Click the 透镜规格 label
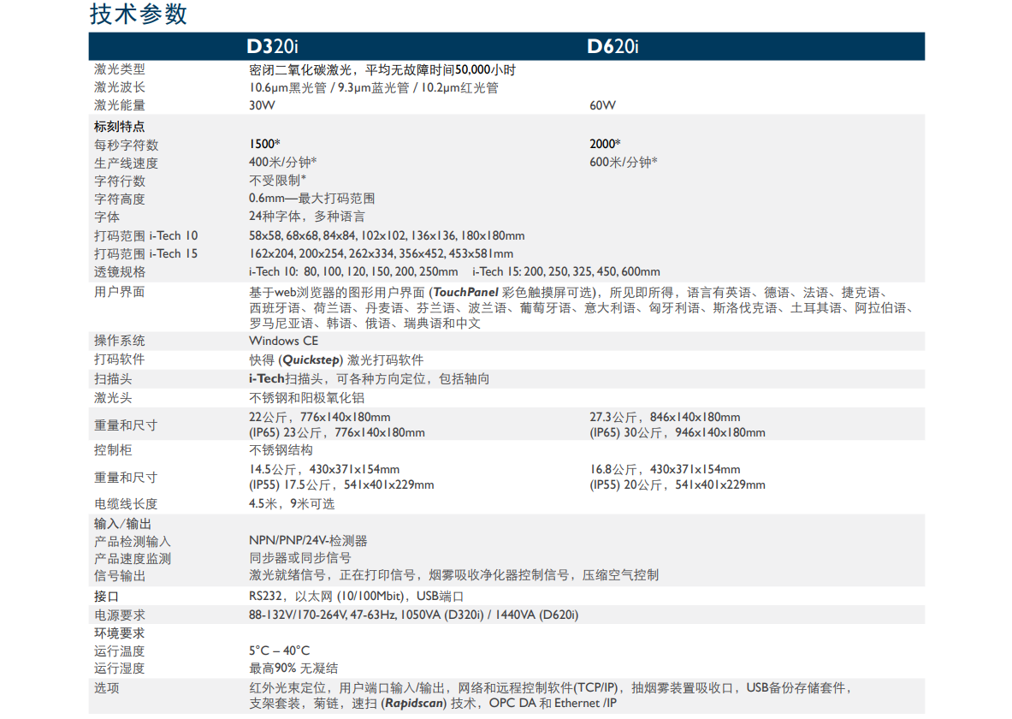This screenshot has width=1012, height=719. pos(120,272)
